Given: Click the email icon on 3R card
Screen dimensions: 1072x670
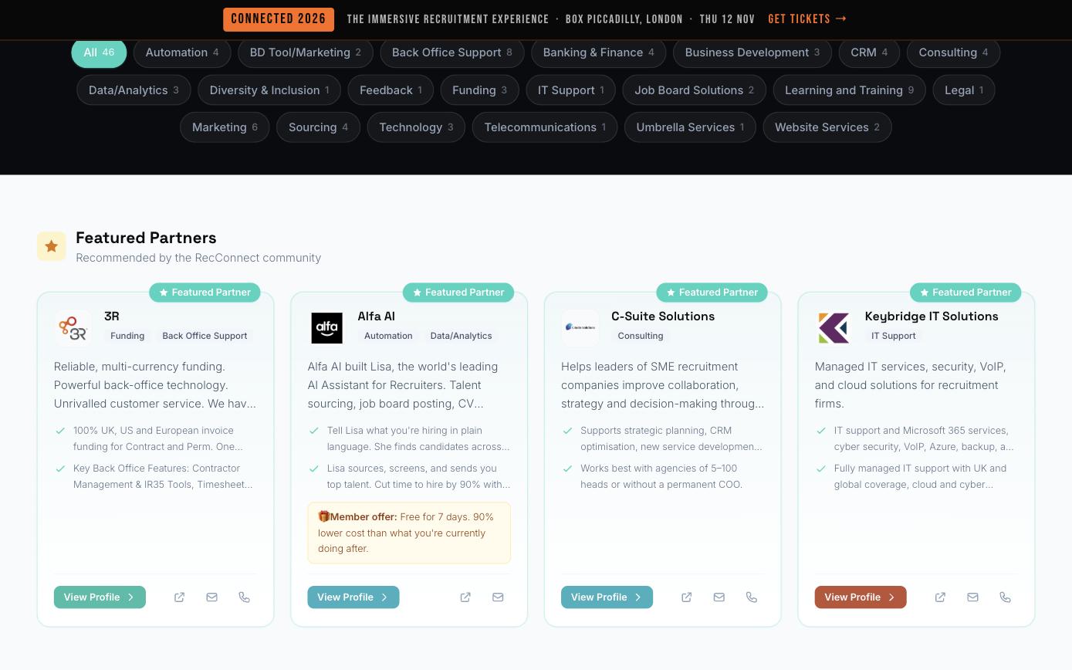Looking at the screenshot, I should coord(211,597).
